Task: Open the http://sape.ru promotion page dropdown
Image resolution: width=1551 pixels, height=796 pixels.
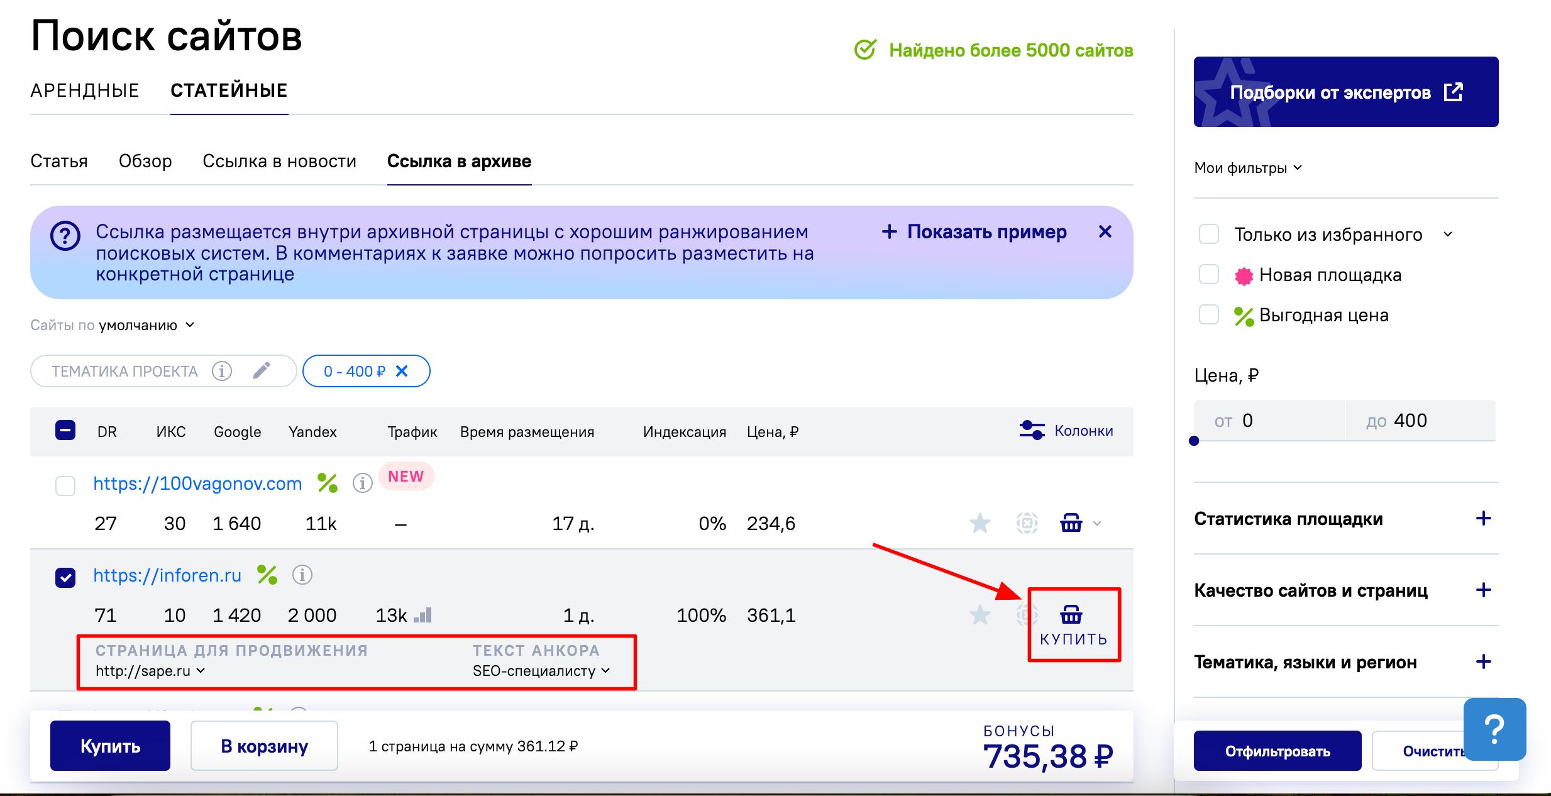Action: click(150, 671)
